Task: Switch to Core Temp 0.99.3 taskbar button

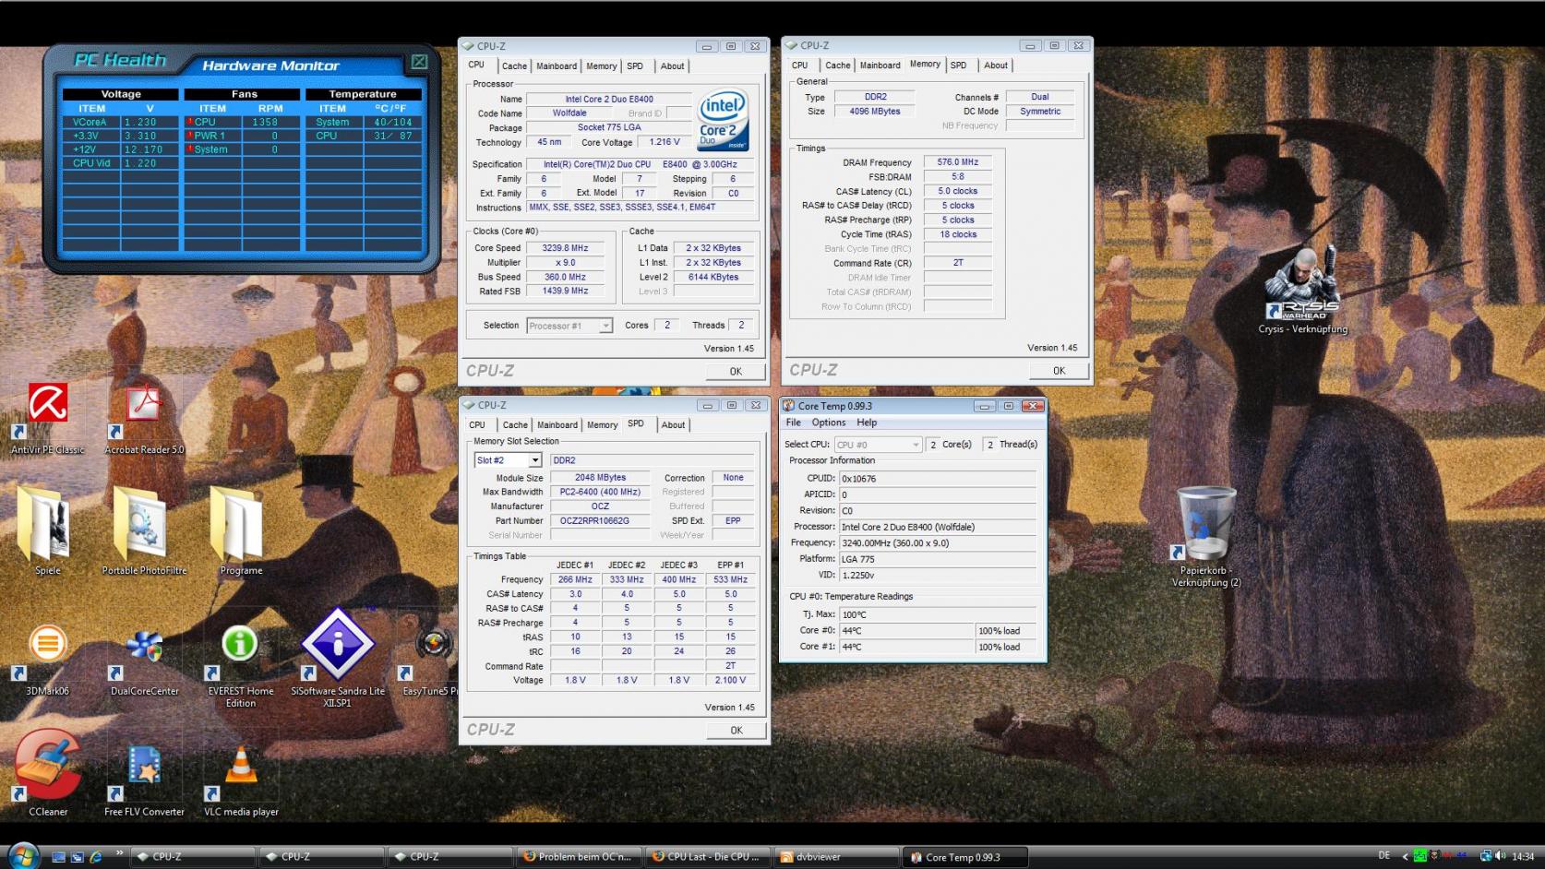Action: click(966, 857)
